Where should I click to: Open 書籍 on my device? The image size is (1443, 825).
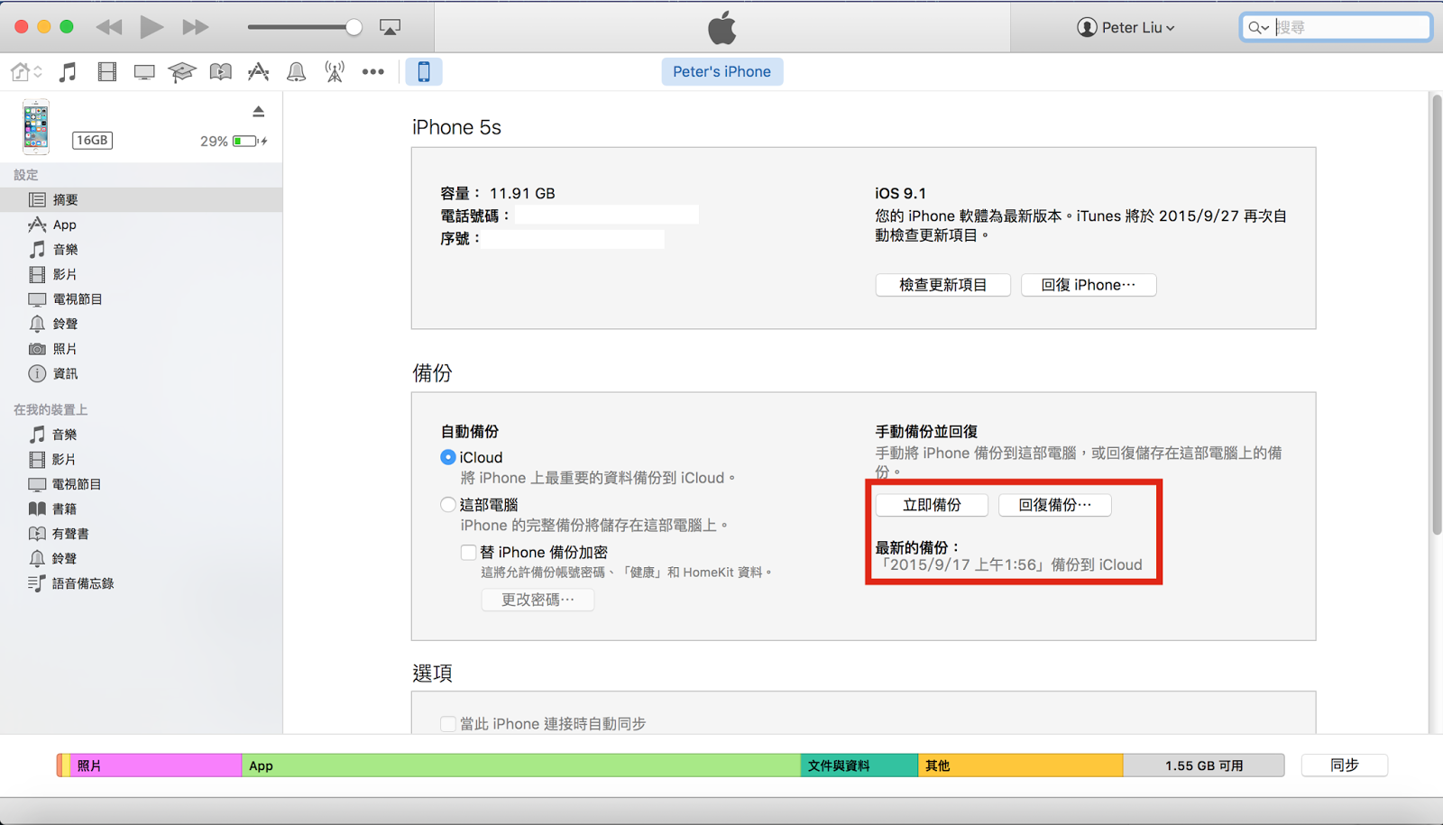tap(141, 509)
